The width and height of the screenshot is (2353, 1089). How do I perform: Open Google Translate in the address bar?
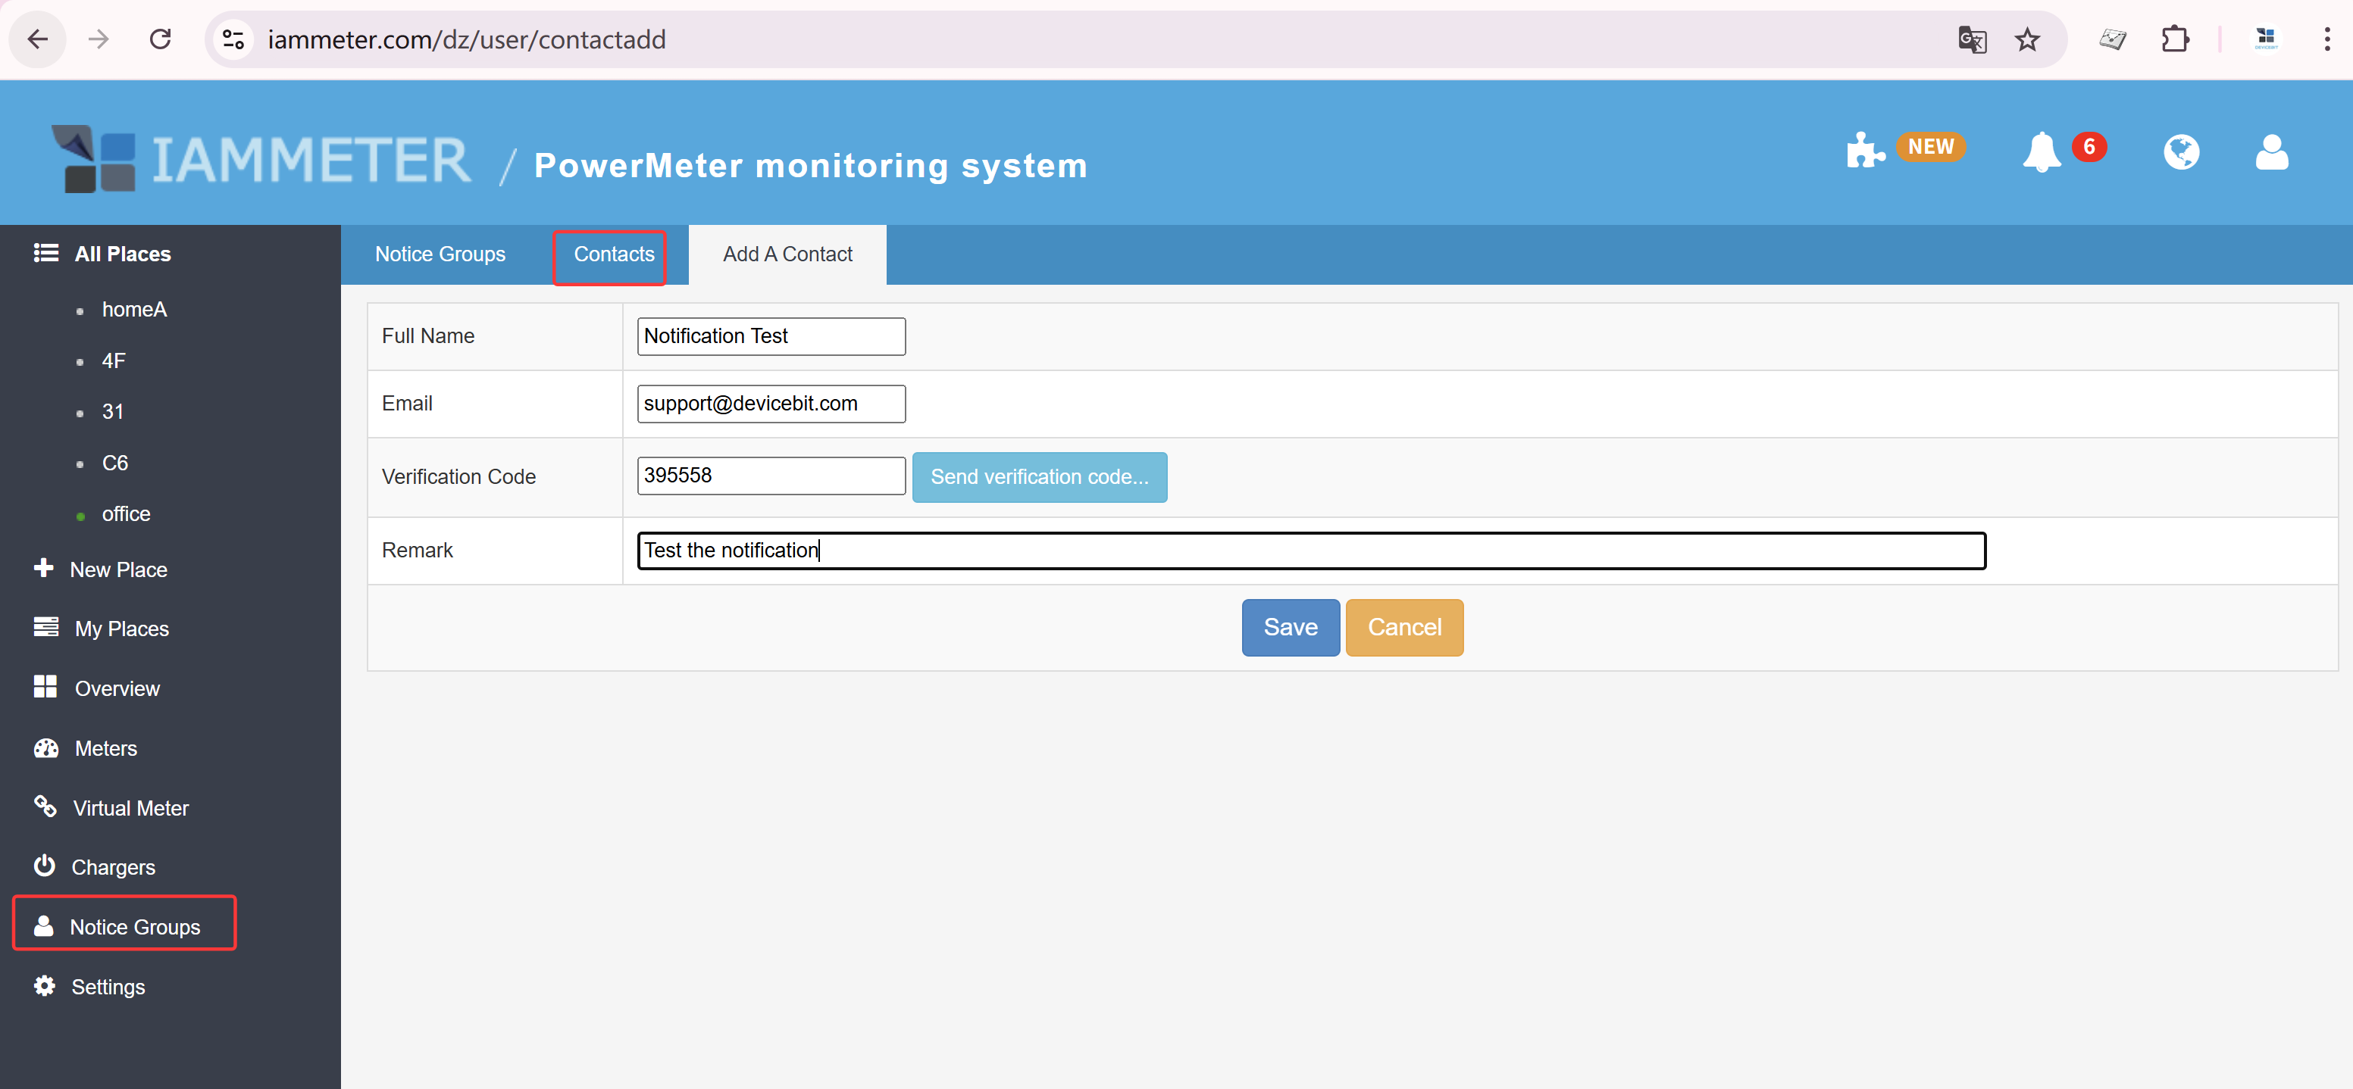pyautogui.click(x=1972, y=39)
